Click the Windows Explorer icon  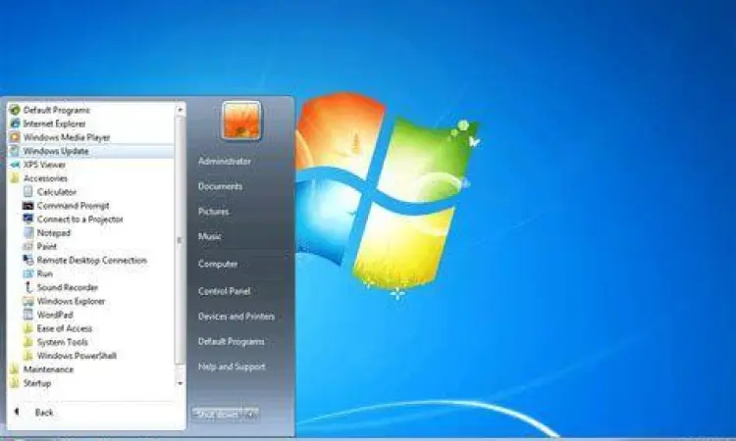28,301
